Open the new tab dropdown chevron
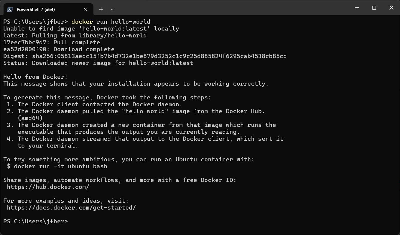This screenshot has height=235, width=400. (112, 9)
